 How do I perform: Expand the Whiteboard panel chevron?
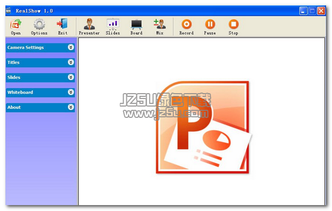coord(71,92)
